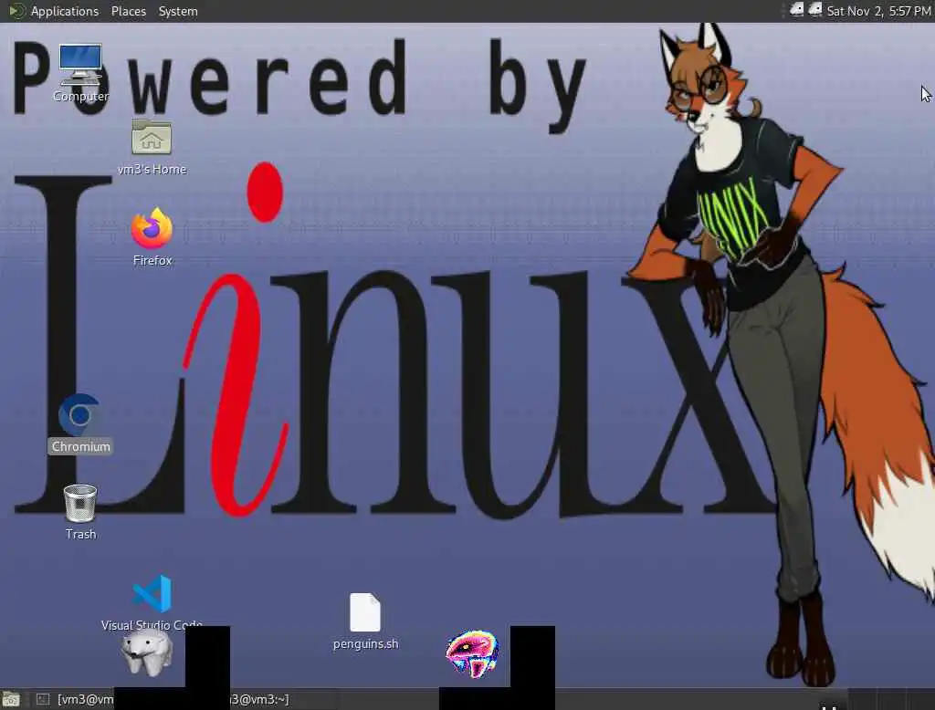
Task: Select the Chromium desktop icon
Action: pyautogui.click(x=80, y=423)
